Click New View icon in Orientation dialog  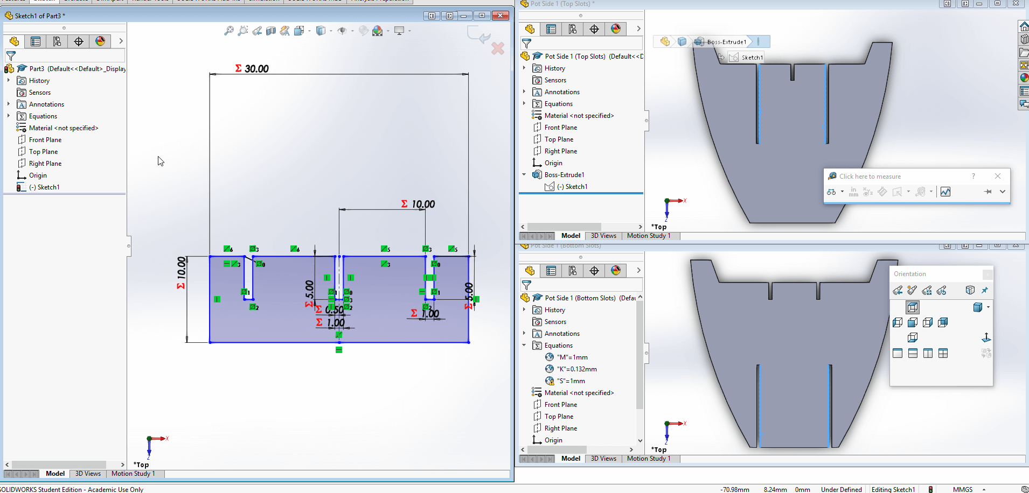(912, 291)
